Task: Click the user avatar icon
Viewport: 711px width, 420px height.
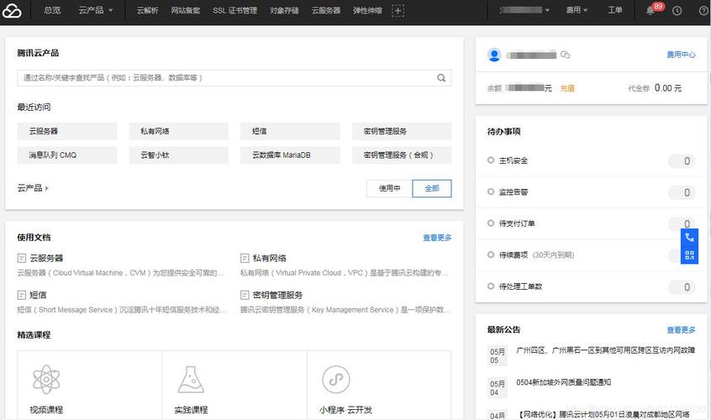Action: (494, 55)
